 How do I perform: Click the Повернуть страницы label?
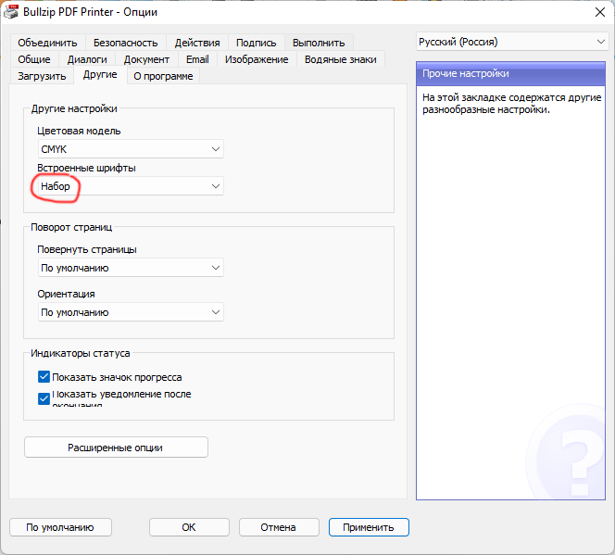(x=87, y=249)
